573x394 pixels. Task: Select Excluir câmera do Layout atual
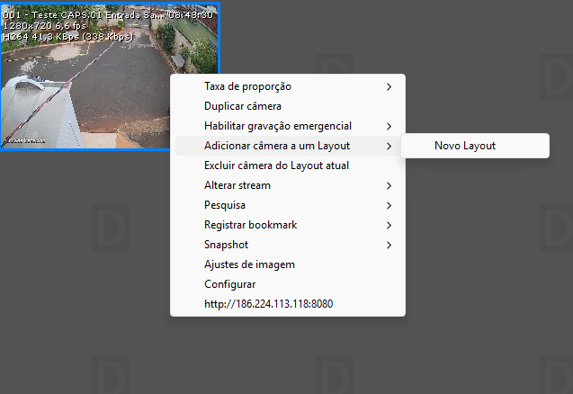pyautogui.click(x=276, y=166)
